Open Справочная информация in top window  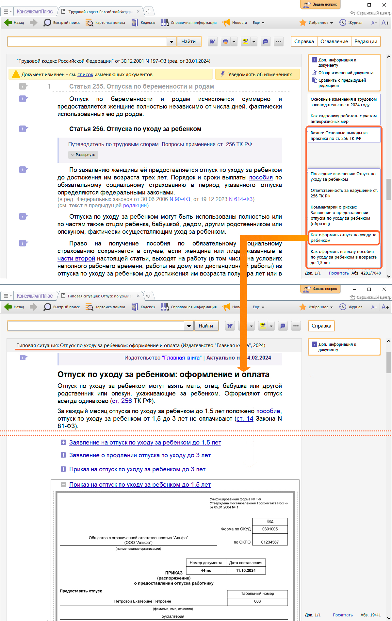pyautogui.click(x=189, y=23)
